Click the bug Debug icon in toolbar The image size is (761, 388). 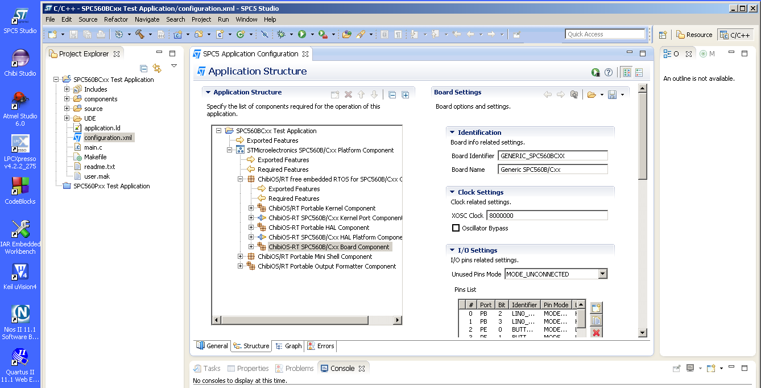tap(280, 34)
